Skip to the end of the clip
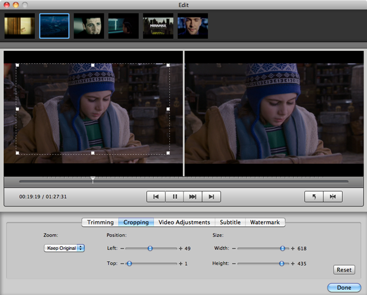 coord(211,197)
